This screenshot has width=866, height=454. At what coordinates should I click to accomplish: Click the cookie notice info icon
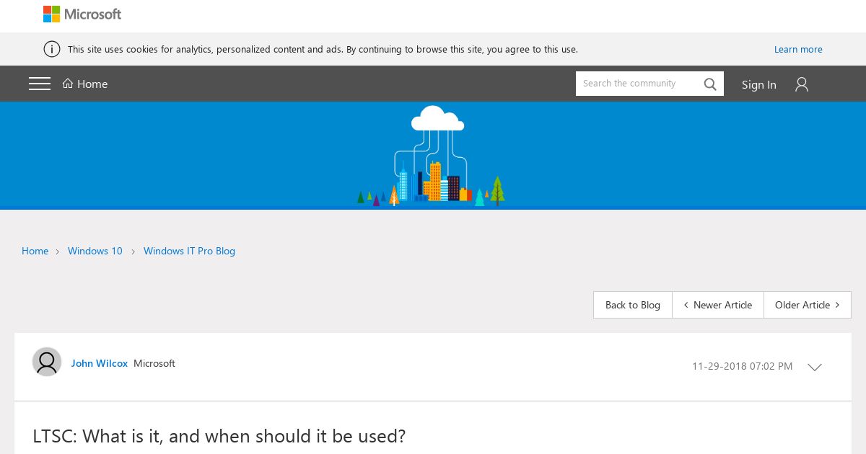(52, 49)
